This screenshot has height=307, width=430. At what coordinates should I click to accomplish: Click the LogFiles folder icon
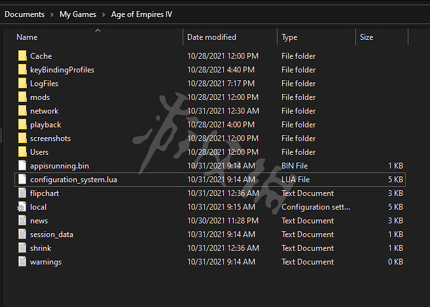pos(22,84)
